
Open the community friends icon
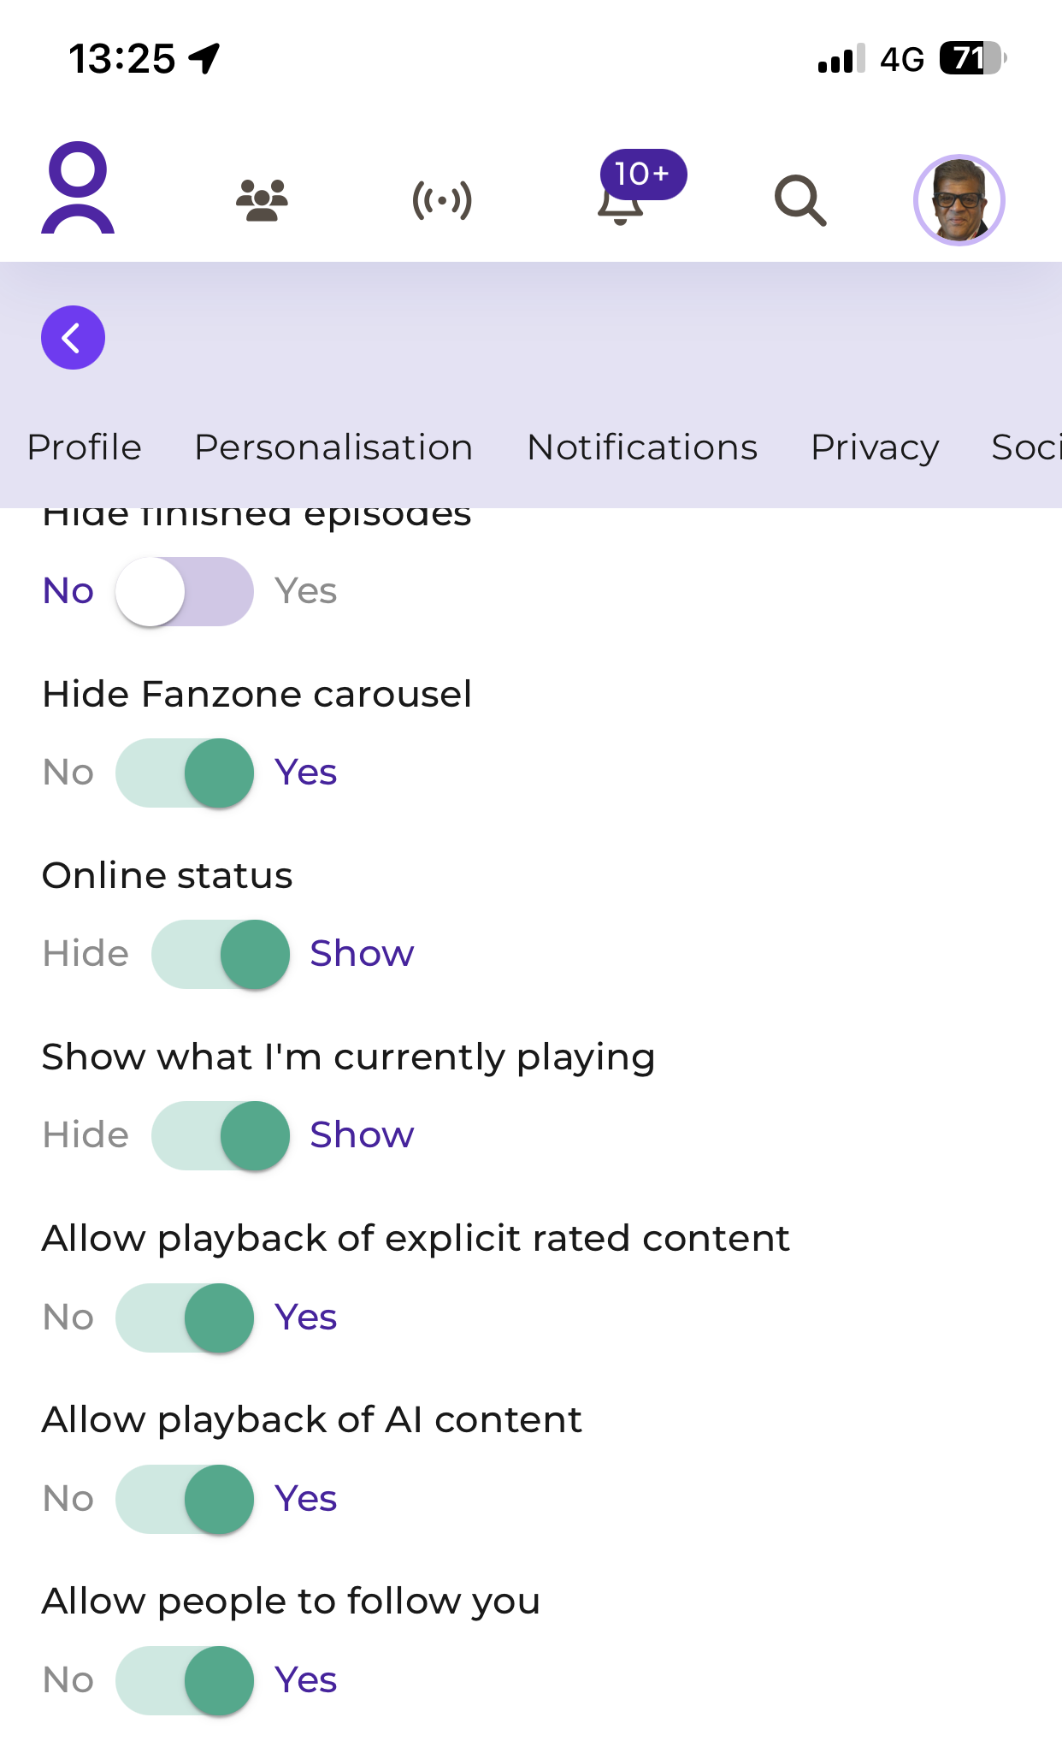coord(261,198)
